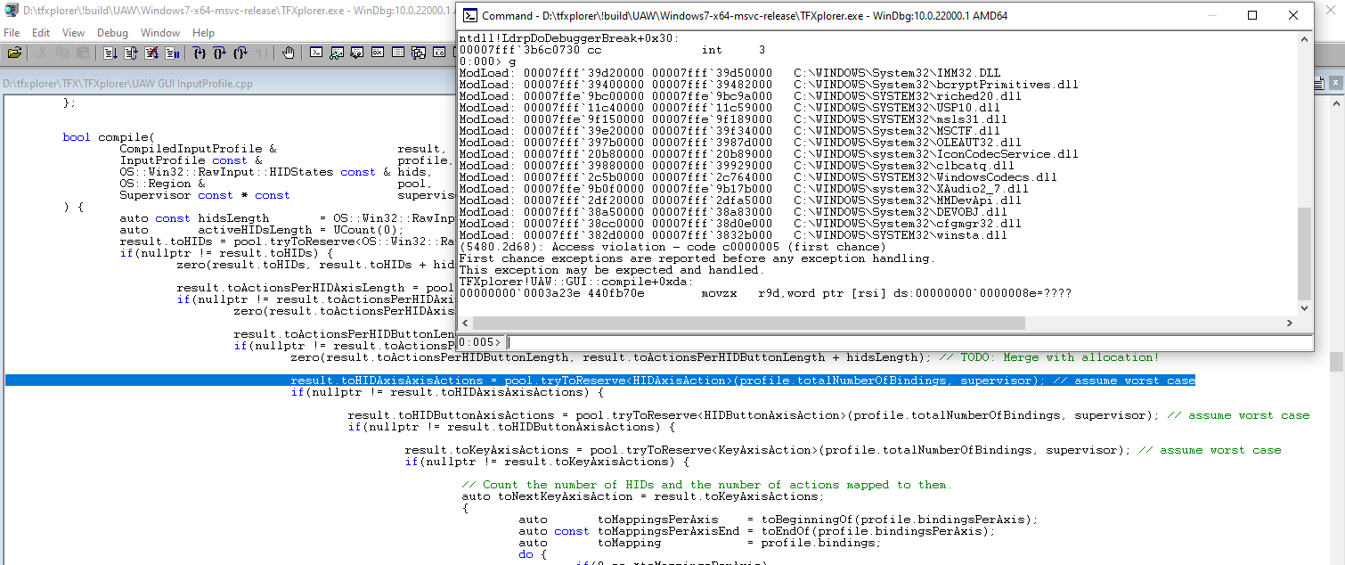Close the InputProfile.cpp source document

1336,84
